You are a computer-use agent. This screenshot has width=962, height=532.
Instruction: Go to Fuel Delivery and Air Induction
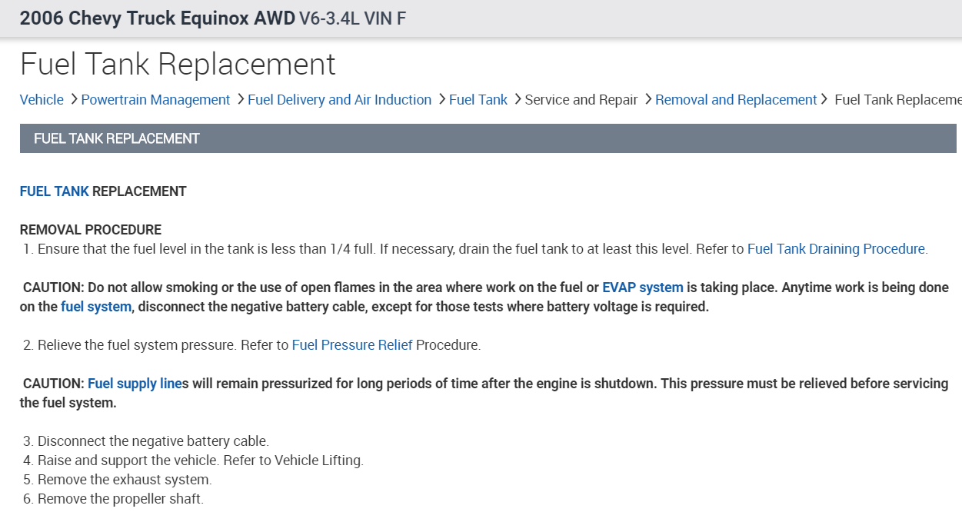[339, 100]
